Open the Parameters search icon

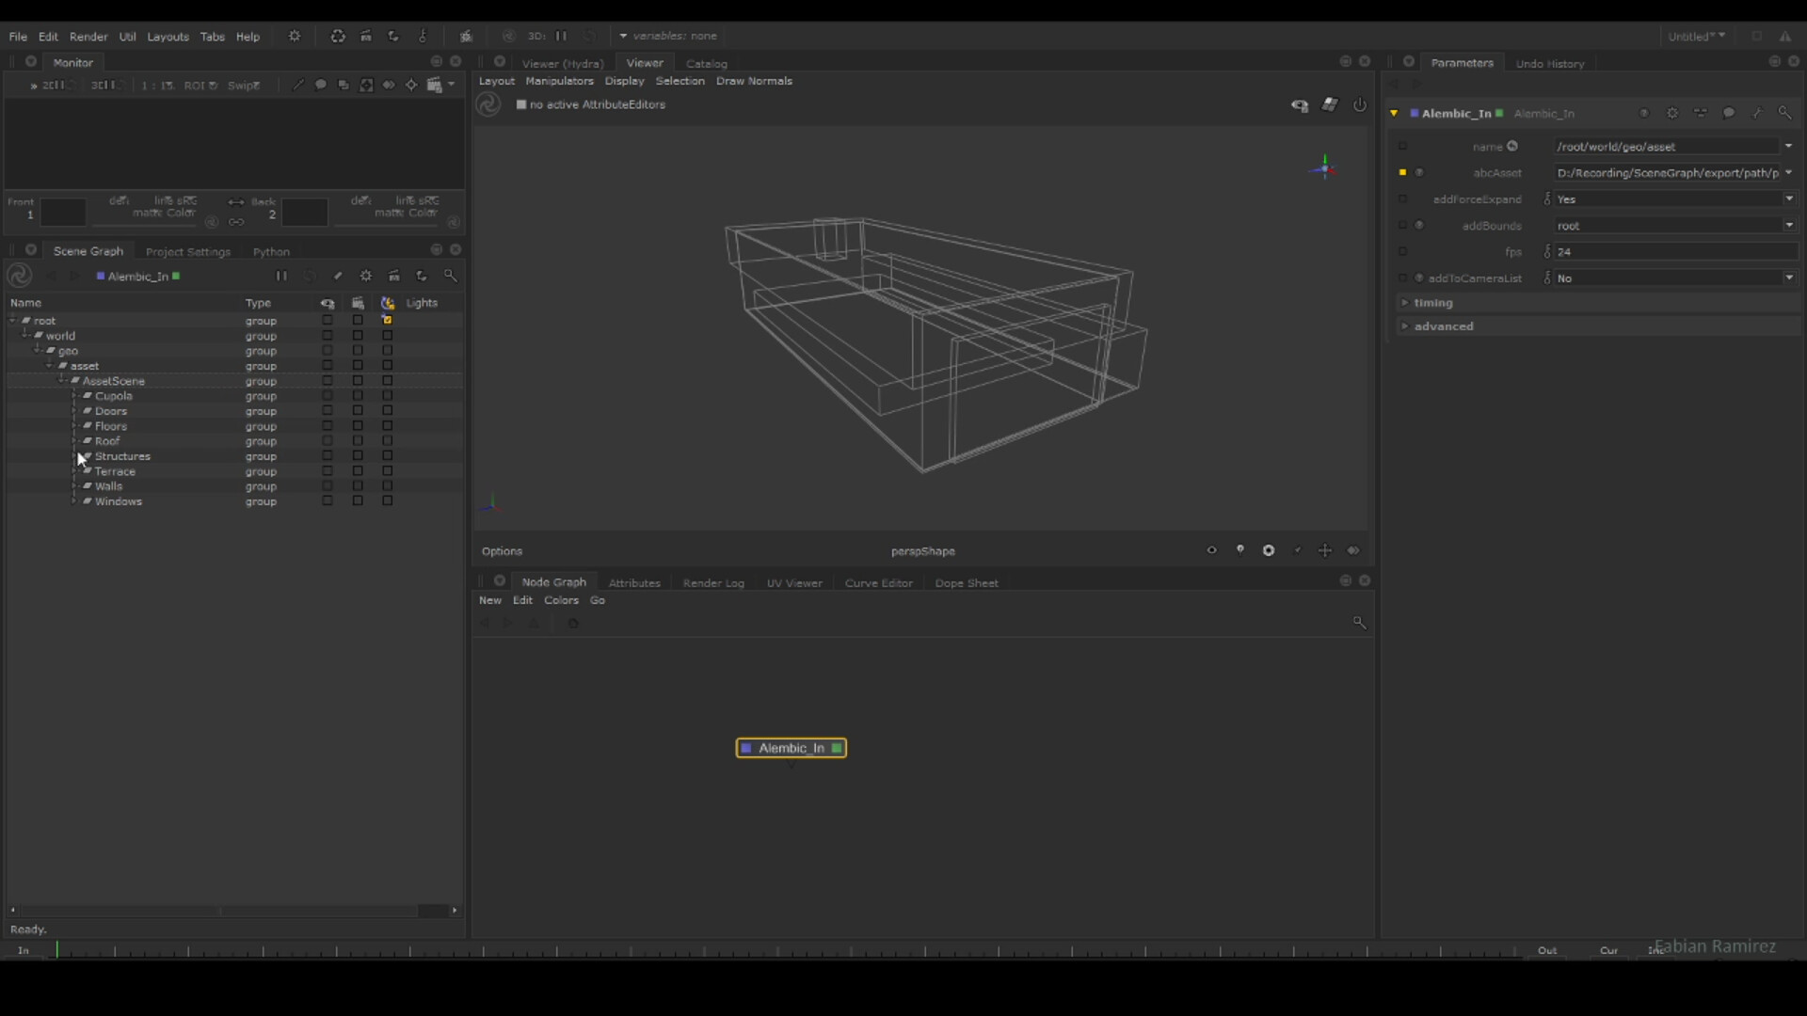point(1784,113)
